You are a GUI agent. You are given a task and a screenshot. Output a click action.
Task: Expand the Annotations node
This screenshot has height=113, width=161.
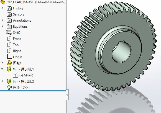click(x=2, y=20)
